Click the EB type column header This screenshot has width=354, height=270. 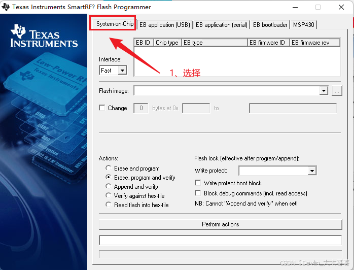(x=215, y=43)
